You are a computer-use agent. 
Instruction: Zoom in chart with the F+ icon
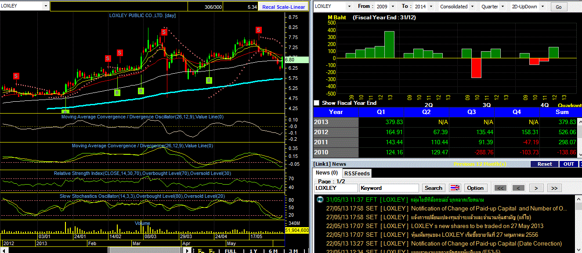pyautogui.click(x=201, y=251)
